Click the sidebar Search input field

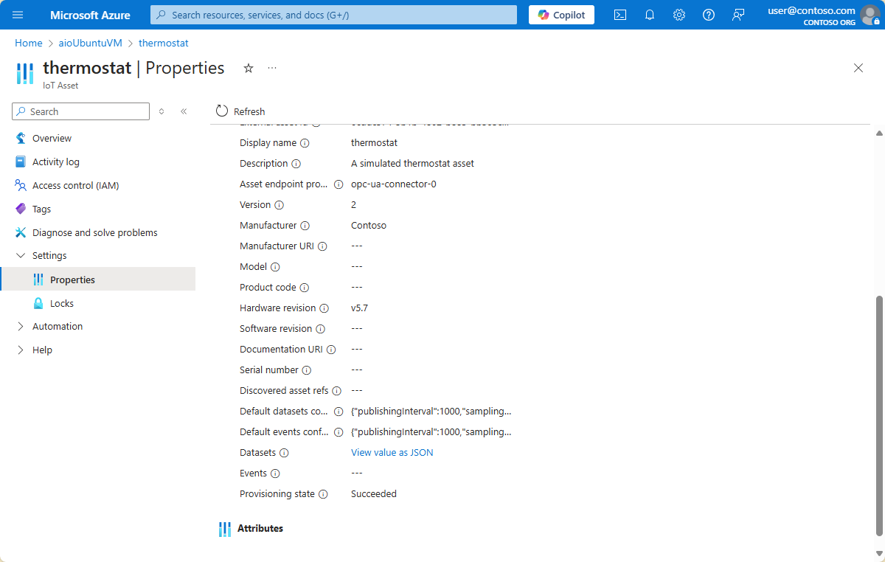click(x=80, y=111)
